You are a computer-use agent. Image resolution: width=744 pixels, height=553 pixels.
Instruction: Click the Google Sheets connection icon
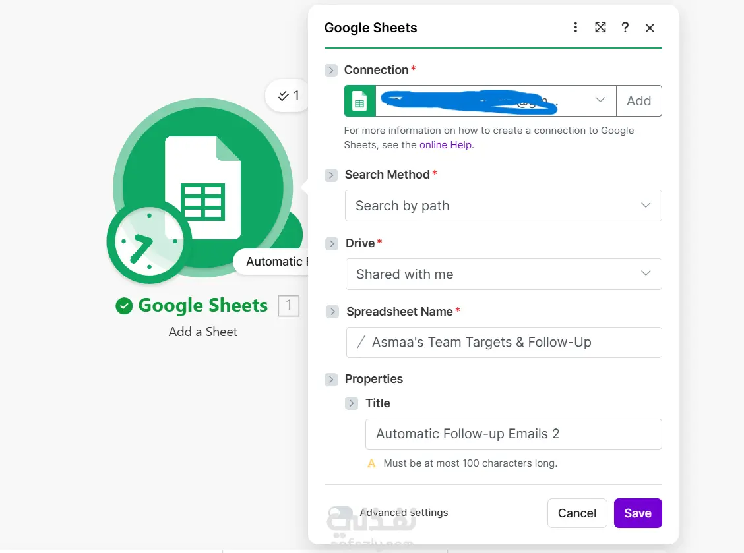[x=359, y=101]
